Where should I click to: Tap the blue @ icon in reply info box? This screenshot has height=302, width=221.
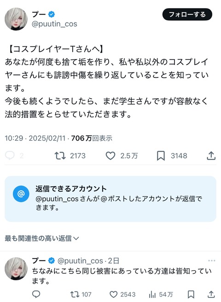coord(21,194)
